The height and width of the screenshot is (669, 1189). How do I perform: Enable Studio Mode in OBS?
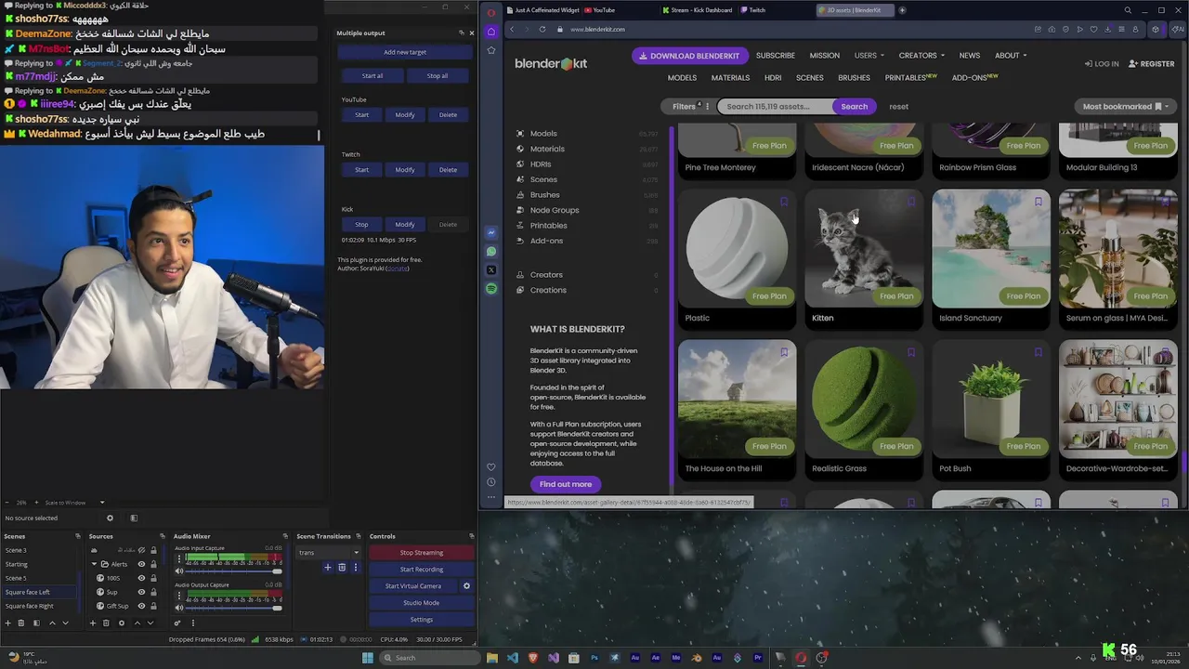click(x=421, y=603)
